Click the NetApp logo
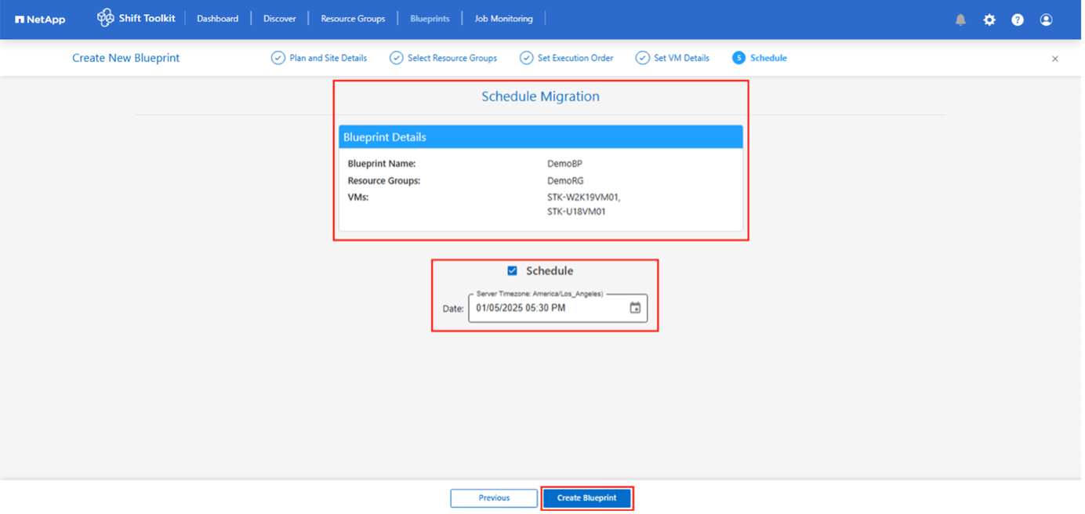The height and width of the screenshot is (514, 1085). (x=40, y=20)
